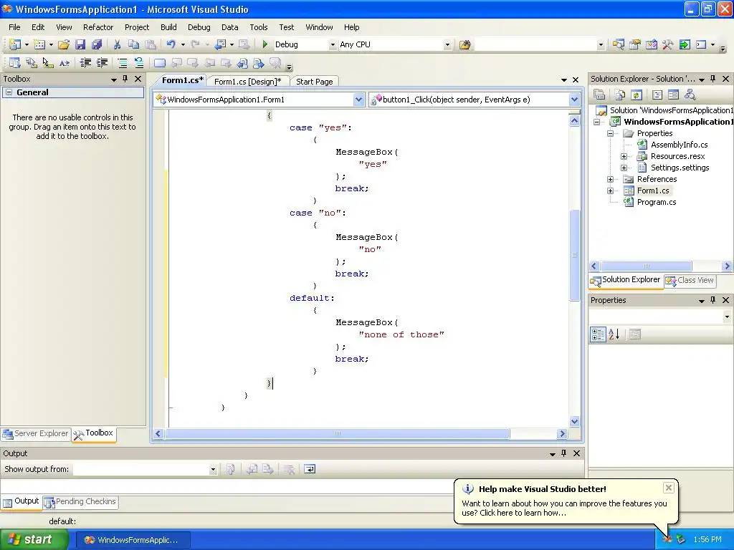Switch to the Form1.cs [Design]* tab
The width and height of the screenshot is (734, 550).
point(247,82)
